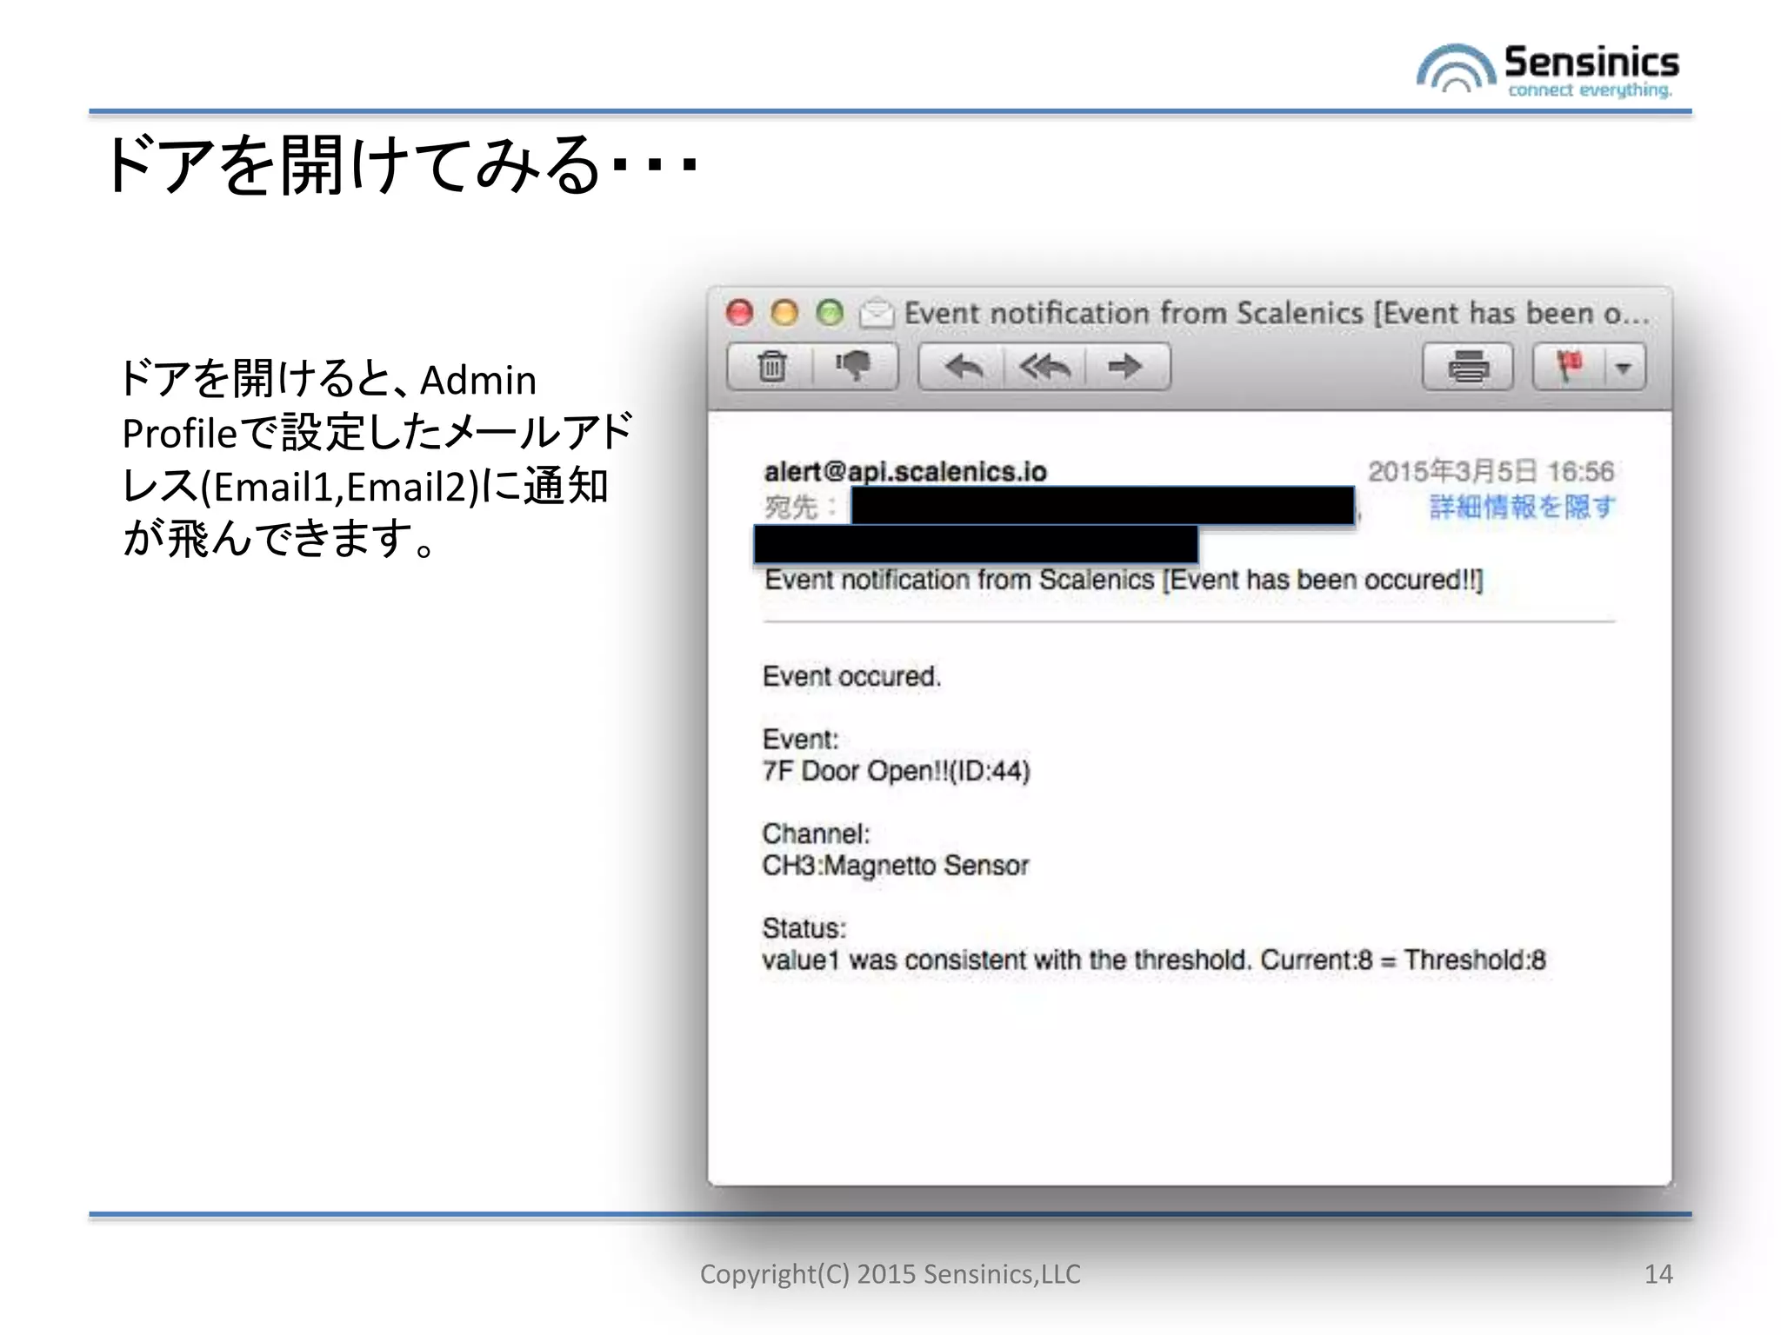The image size is (1781, 1335).
Task: Click the Event occured. text
Action: (x=851, y=676)
